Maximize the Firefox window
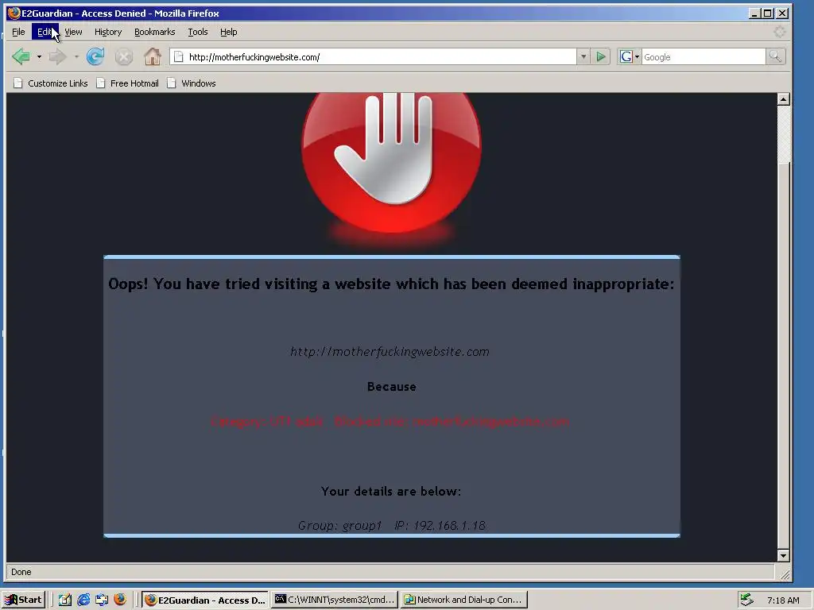The image size is (814, 610). (768, 13)
